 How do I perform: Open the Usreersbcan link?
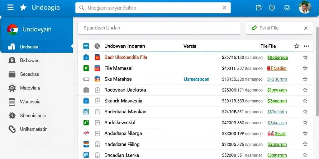(196, 79)
